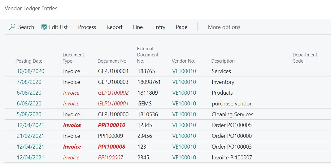
Task: Select external document number 18098761
Action: [x=149, y=82]
